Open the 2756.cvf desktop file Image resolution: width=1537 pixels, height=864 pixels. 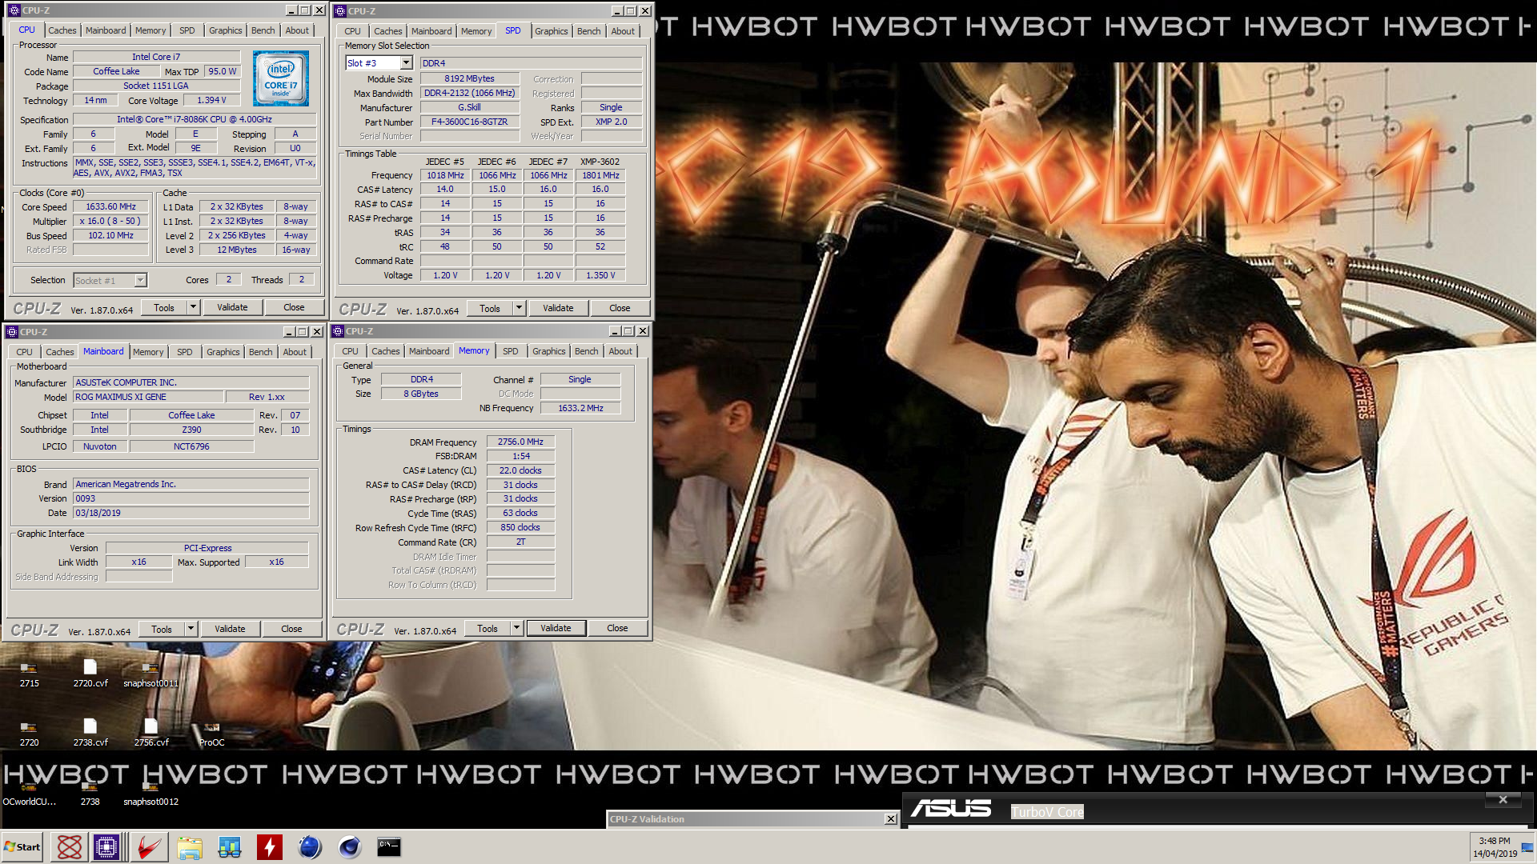coord(151,733)
